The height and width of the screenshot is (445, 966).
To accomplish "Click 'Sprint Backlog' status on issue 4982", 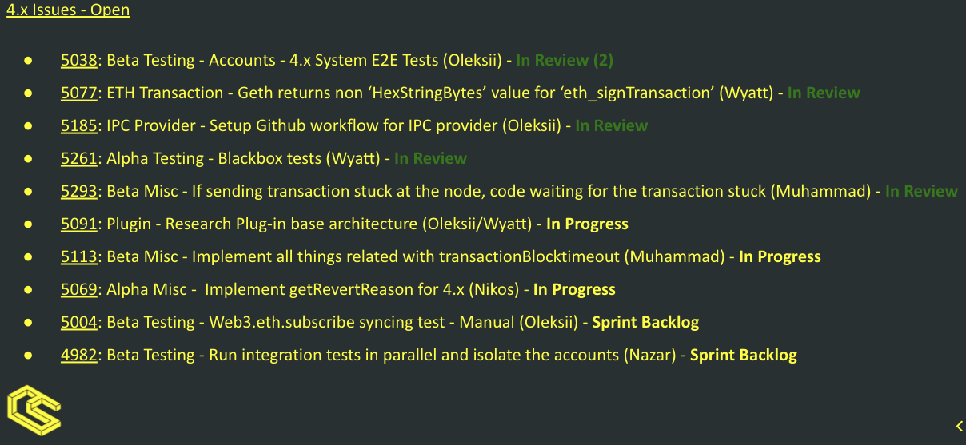I will click(744, 355).
